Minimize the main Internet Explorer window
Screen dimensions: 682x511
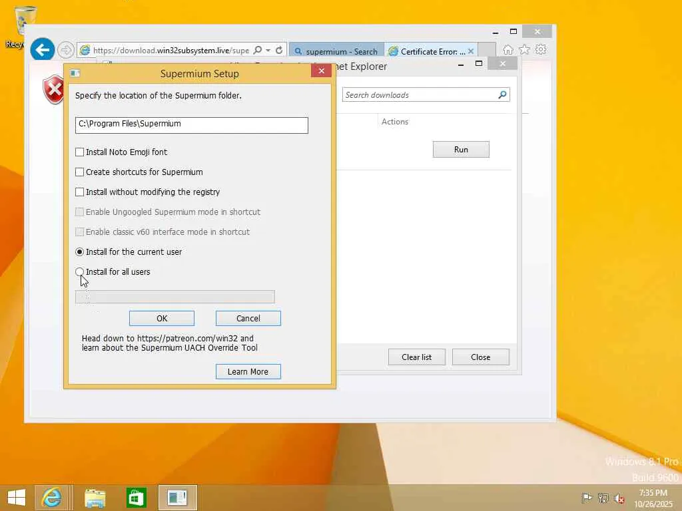point(496,32)
